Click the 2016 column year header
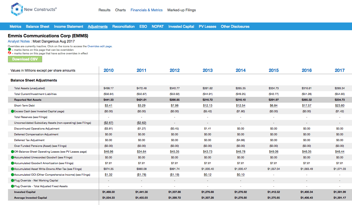The image size is (352, 205). (307, 71)
